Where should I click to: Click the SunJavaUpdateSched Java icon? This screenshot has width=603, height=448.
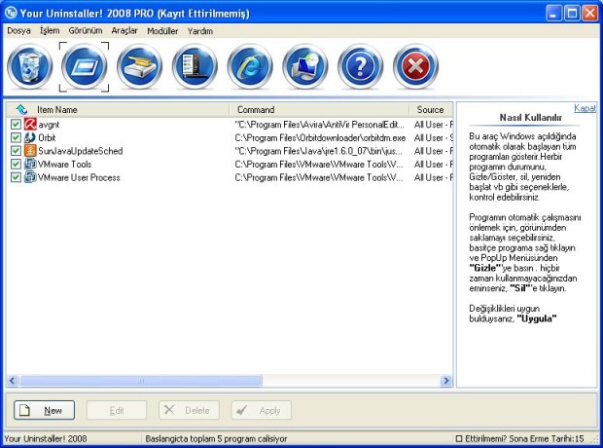(x=30, y=151)
